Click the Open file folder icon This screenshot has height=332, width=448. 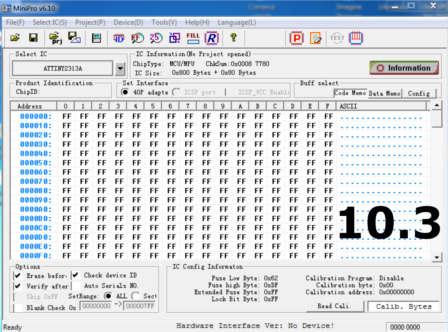point(15,38)
